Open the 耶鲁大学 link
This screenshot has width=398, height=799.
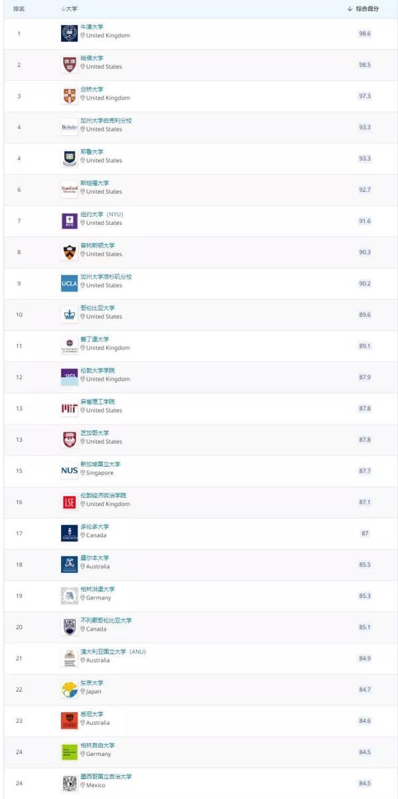(x=92, y=152)
